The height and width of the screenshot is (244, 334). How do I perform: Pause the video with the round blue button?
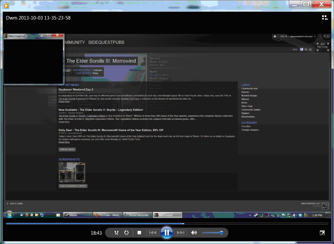pos(167,233)
